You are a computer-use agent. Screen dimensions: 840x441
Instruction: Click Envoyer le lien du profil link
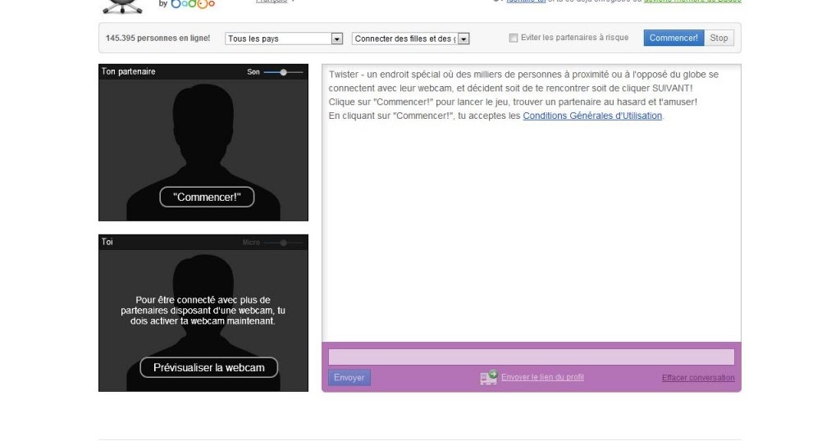[543, 377]
